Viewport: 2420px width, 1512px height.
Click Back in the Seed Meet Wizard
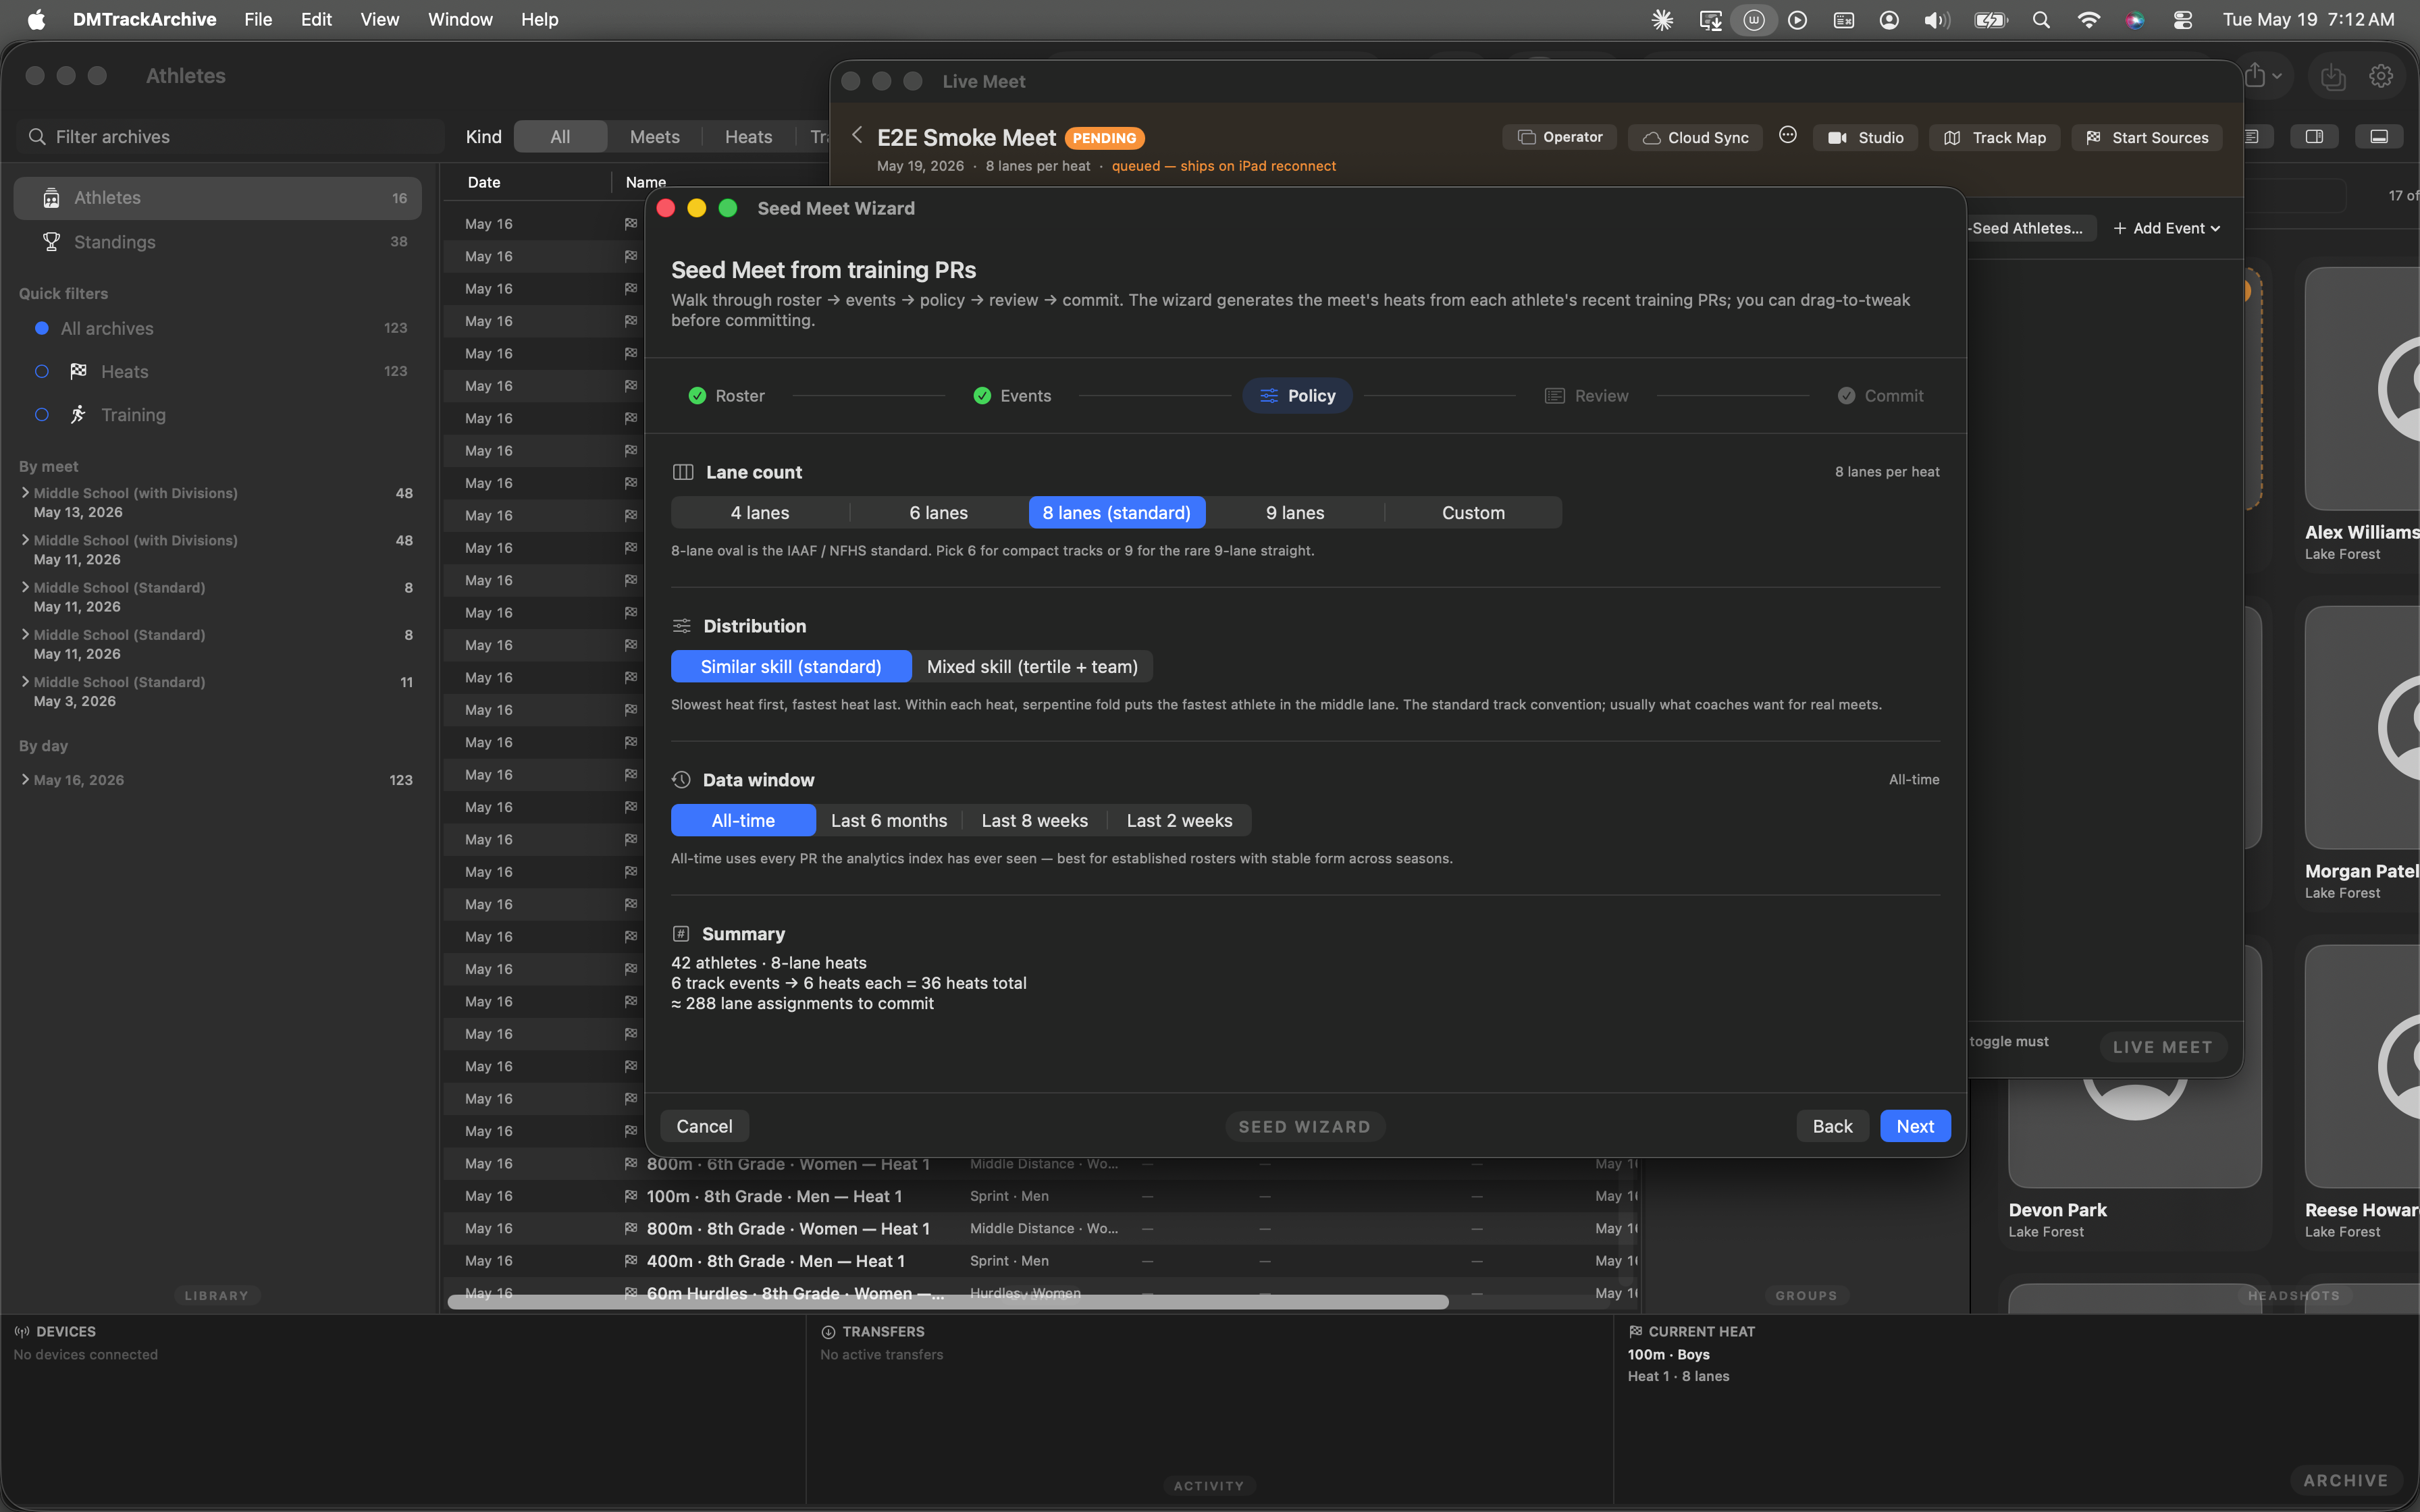pyautogui.click(x=1832, y=1126)
